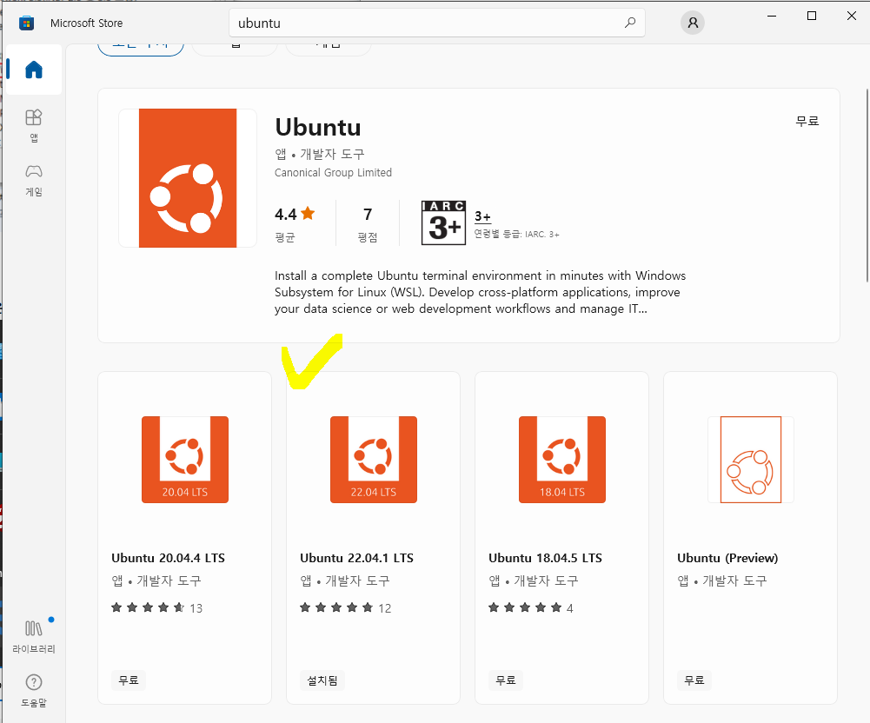Open the Ubuntu app title
The image size is (870, 723).
[x=318, y=128]
